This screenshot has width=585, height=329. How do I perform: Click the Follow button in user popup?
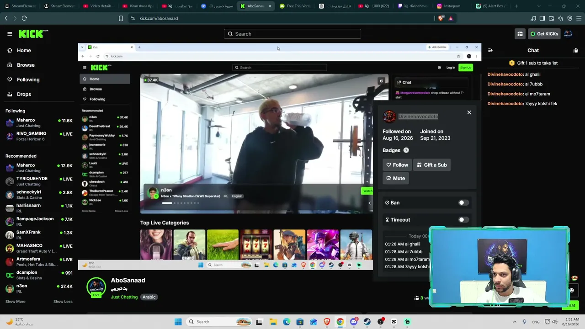point(397,165)
